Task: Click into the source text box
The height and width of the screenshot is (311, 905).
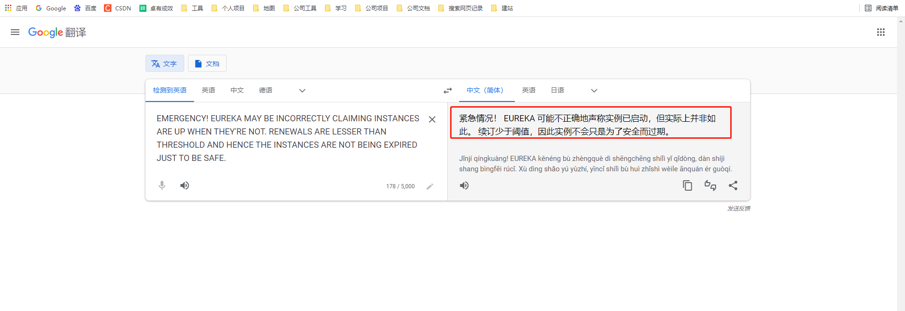Action: (288, 138)
